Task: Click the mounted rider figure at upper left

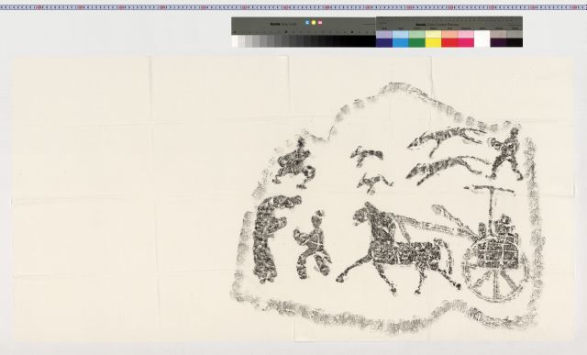Action: click(294, 164)
